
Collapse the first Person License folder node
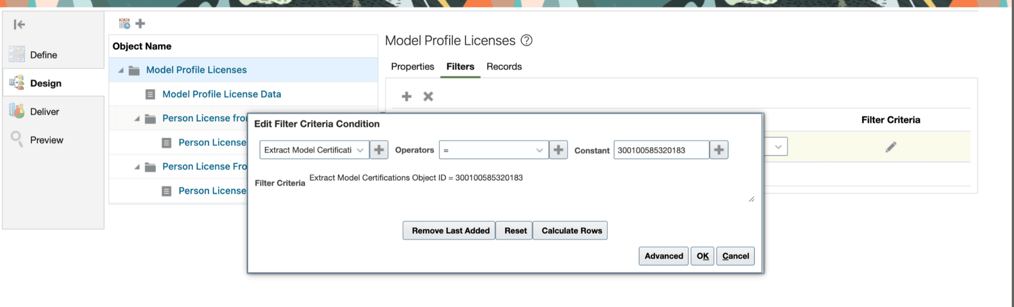[x=137, y=119]
